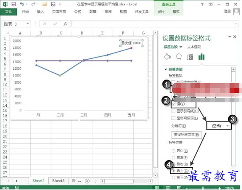
Task: Select the Fill & Line paint bucket icon
Action: coord(167,57)
